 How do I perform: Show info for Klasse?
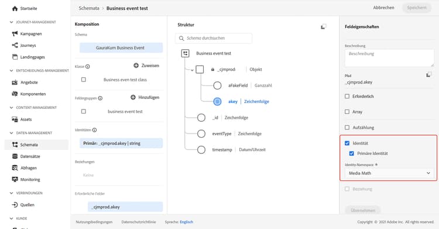(88, 66)
